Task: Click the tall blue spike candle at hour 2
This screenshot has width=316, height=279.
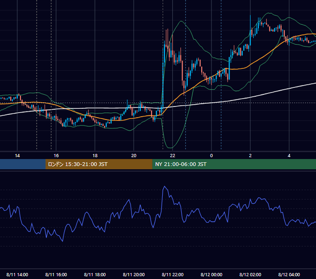Action: (250, 31)
